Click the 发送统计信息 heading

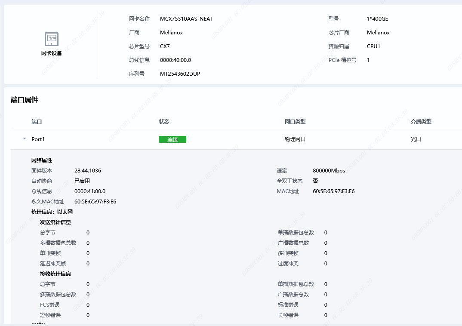[55, 222]
